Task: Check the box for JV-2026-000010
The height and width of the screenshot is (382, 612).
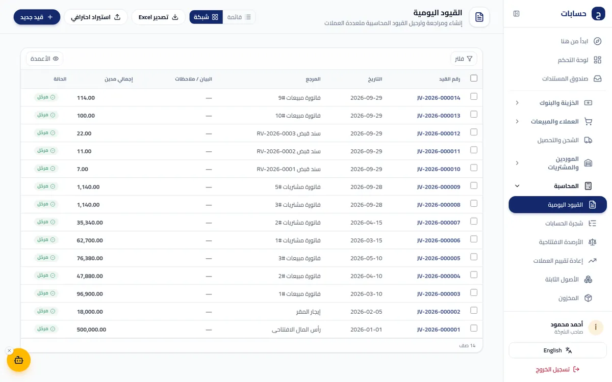Action: click(x=474, y=168)
